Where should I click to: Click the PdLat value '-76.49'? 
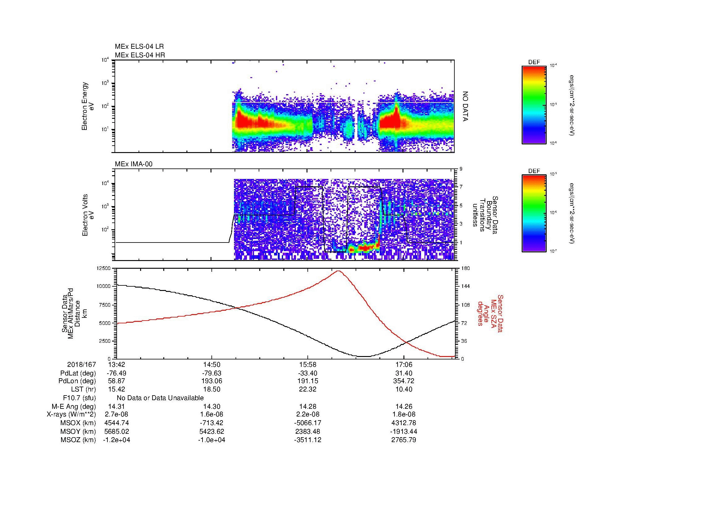pos(116,373)
